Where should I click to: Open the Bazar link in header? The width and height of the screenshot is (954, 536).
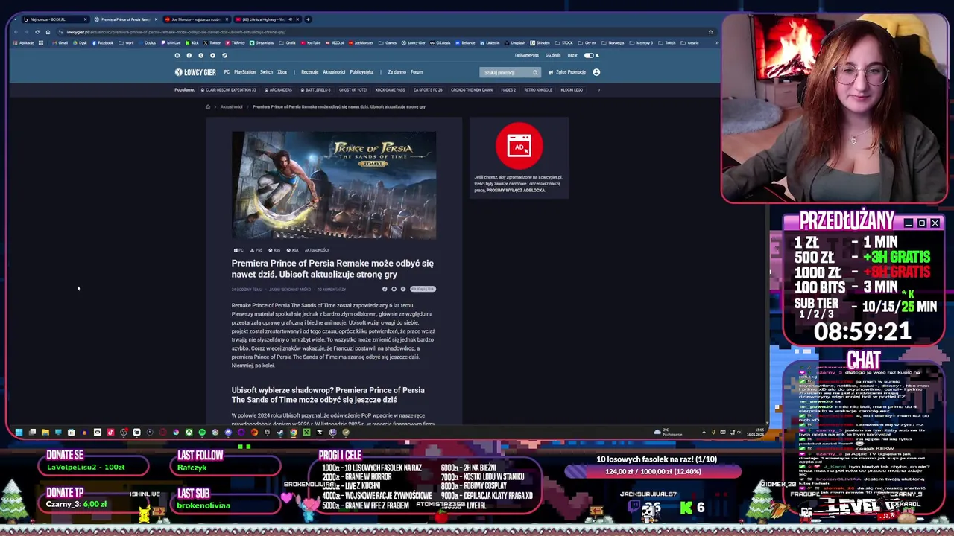pos(572,55)
